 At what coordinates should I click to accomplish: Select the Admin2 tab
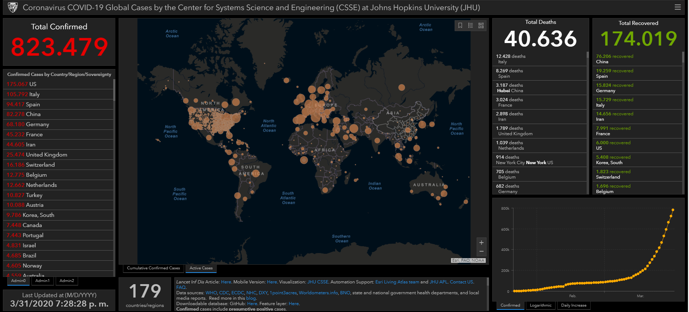coord(67,281)
